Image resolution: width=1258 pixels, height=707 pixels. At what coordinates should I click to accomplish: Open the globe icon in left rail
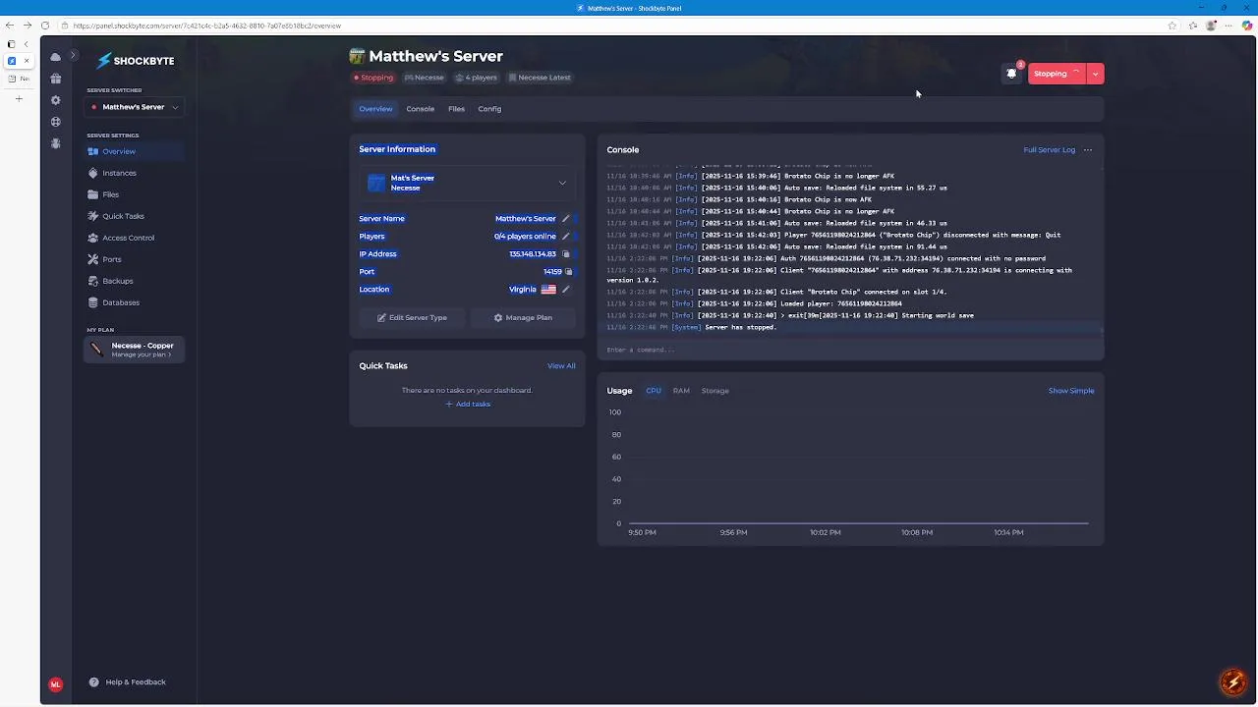tap(56, 122)
